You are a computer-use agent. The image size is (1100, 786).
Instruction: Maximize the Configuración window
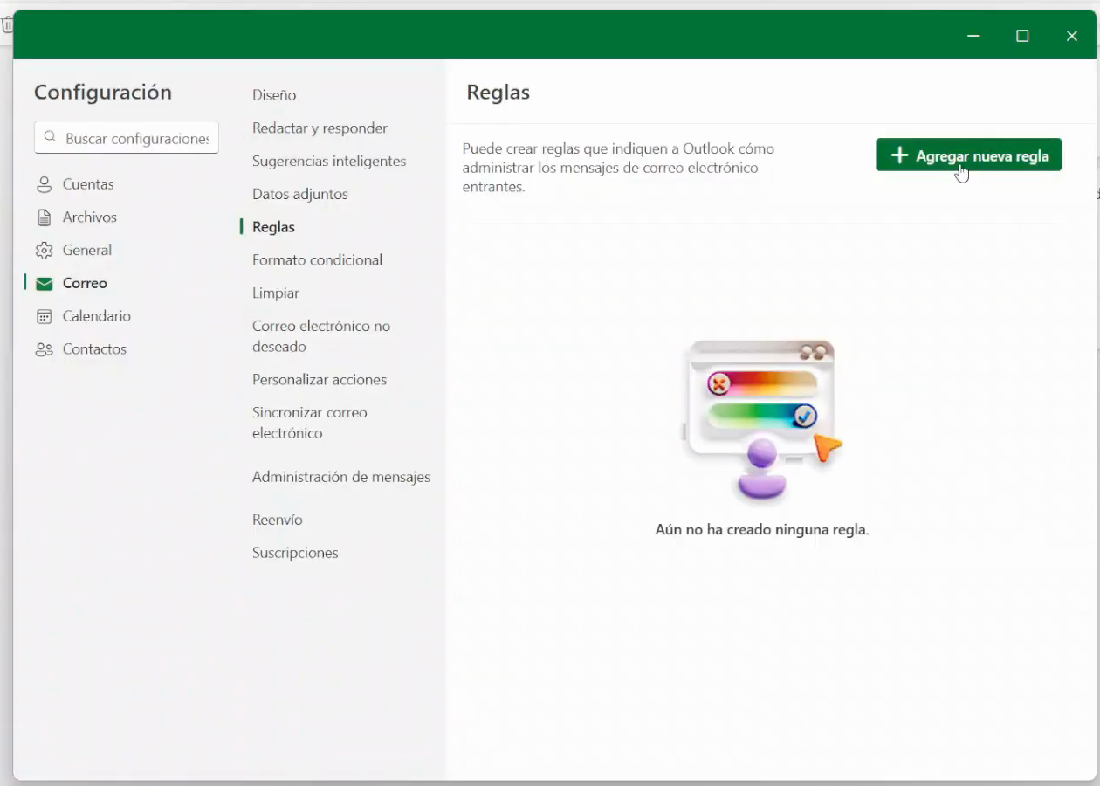[1022, 36]
